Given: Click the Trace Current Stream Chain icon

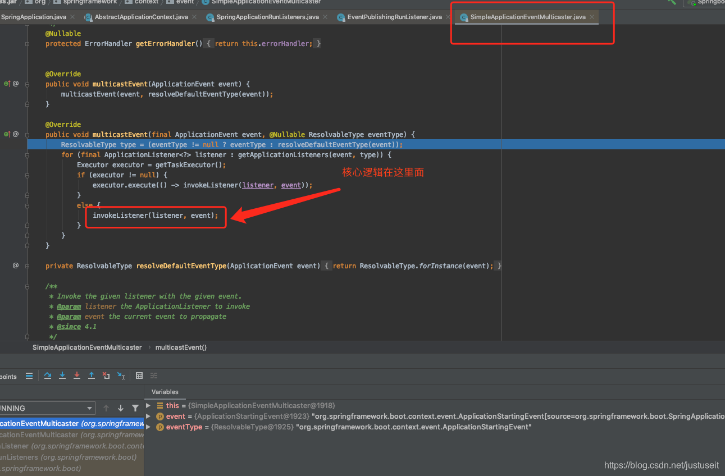Looking at the screenshot, I should click(154, 376).
